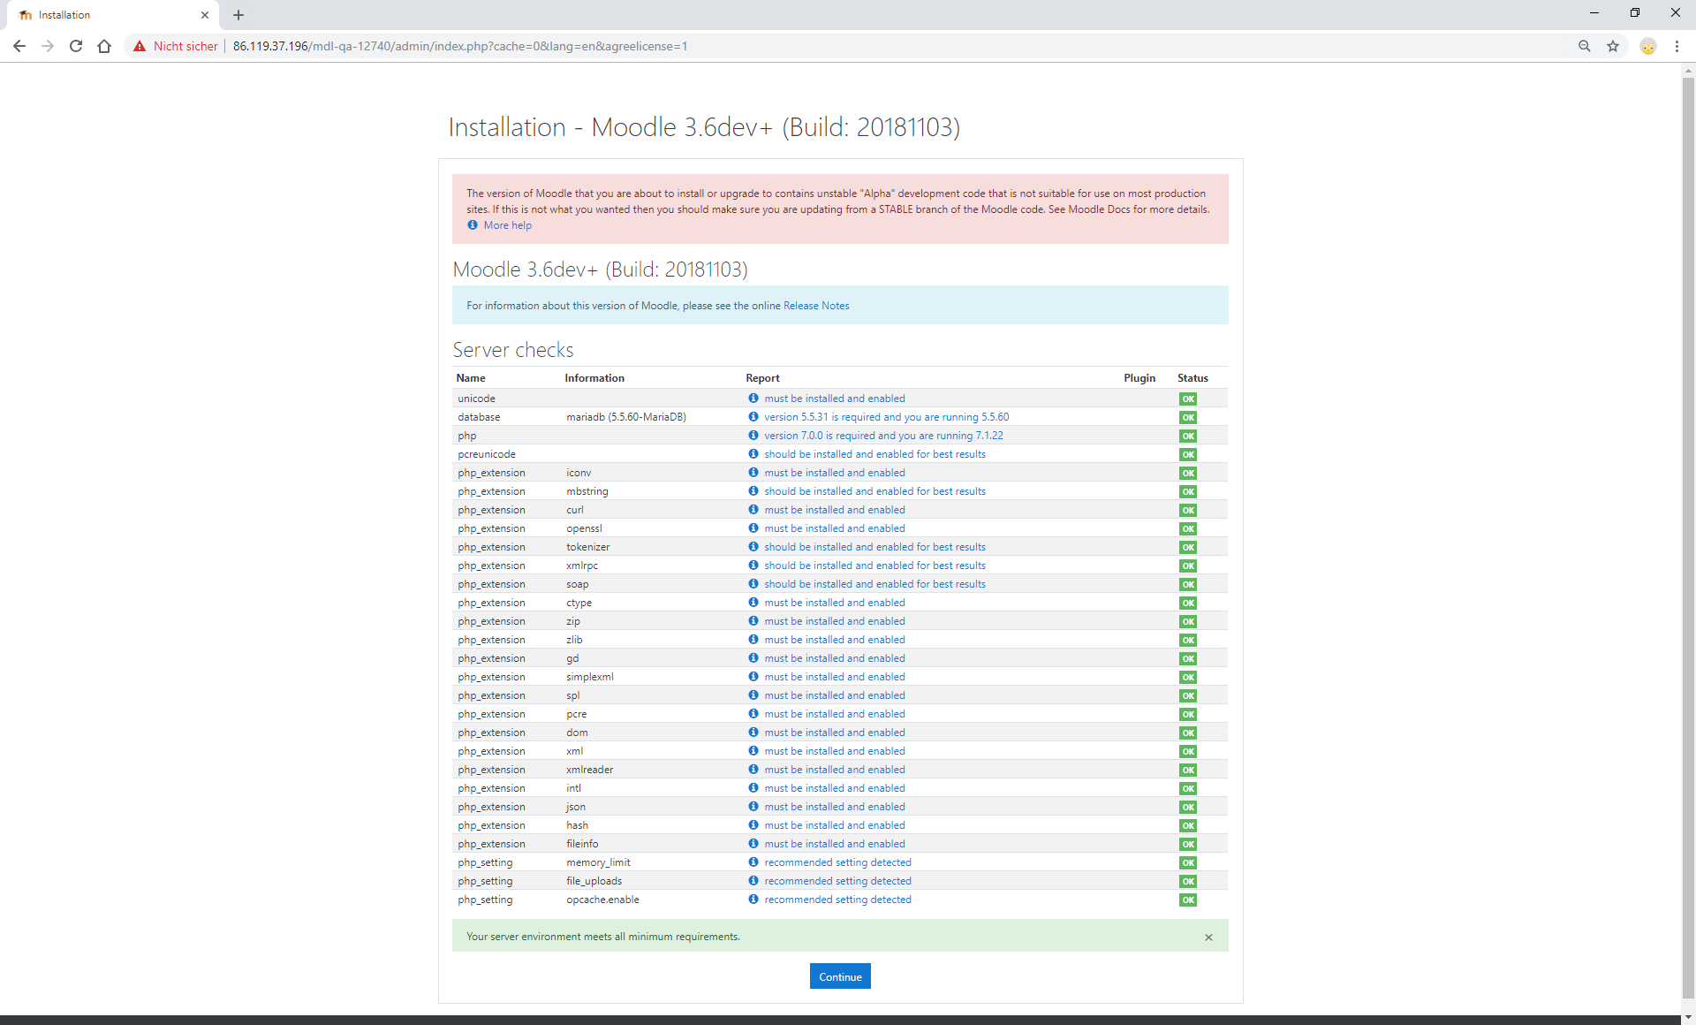
Task: Click the info icon in the memory_limit row
Action: (753, 862)
